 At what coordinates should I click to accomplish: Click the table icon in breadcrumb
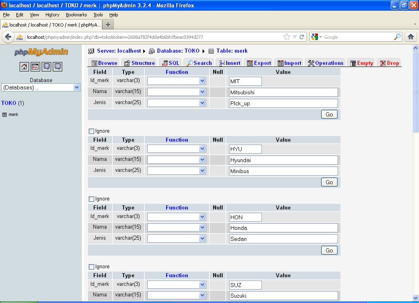211,51
